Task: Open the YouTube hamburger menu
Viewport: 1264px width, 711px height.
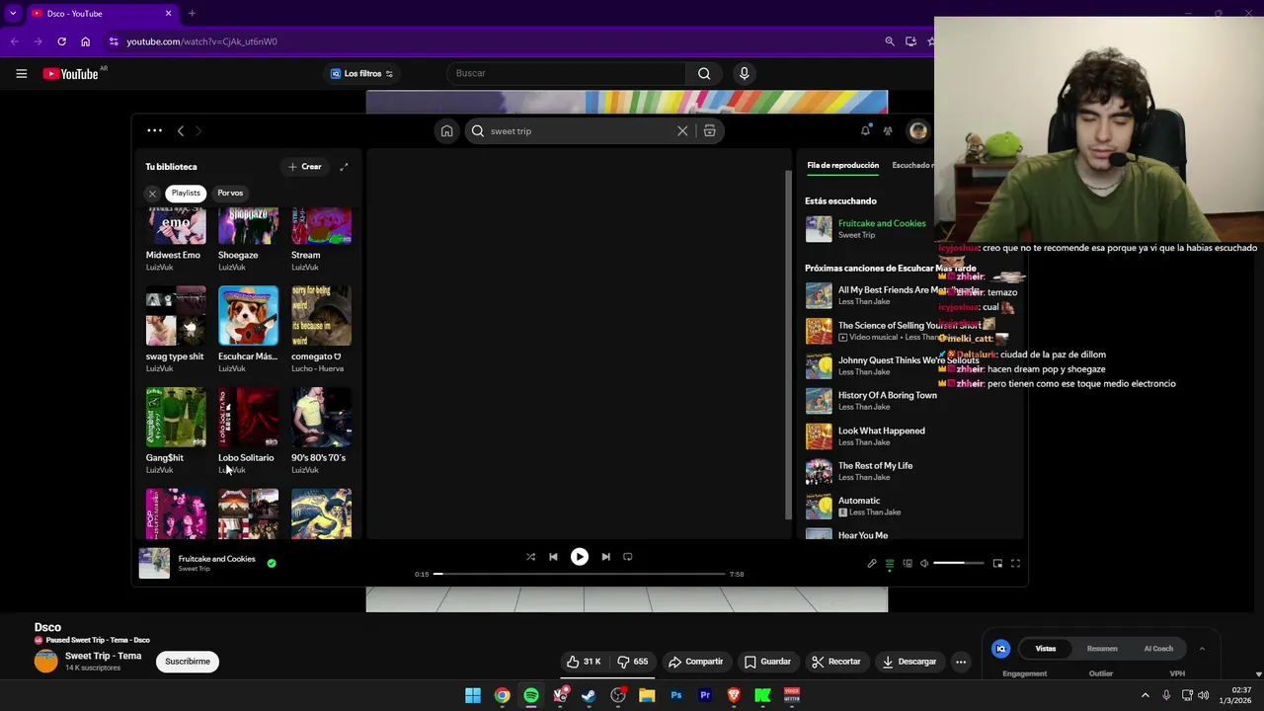Action: click(x=21, y=73)
